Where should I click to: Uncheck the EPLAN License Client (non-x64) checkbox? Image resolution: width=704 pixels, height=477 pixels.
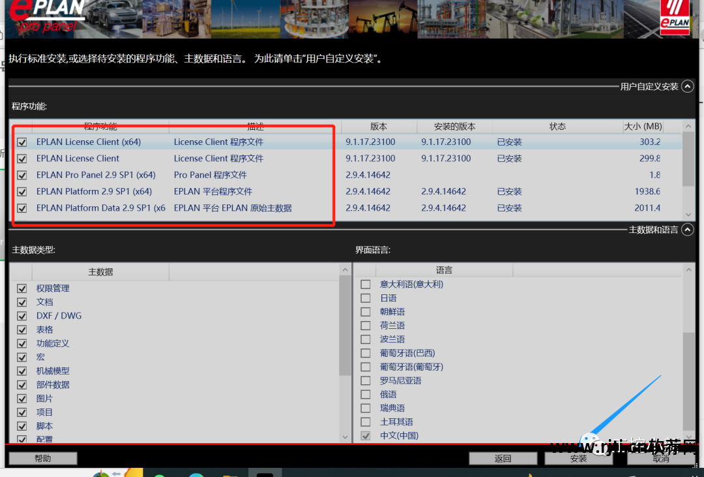pyautogui.click(x=22, y=159)
